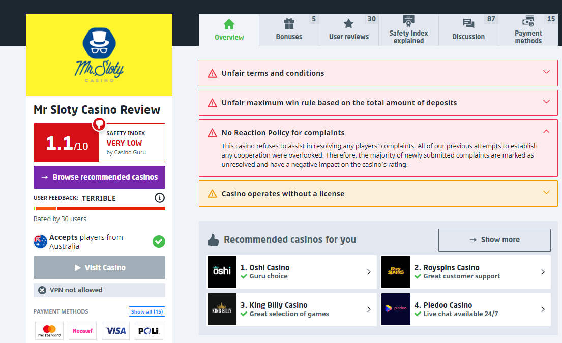Click the Oshi Casino logo thumbnail
Image resolution: width=562 pixels, height=343 pixels.
coord(222,272)
